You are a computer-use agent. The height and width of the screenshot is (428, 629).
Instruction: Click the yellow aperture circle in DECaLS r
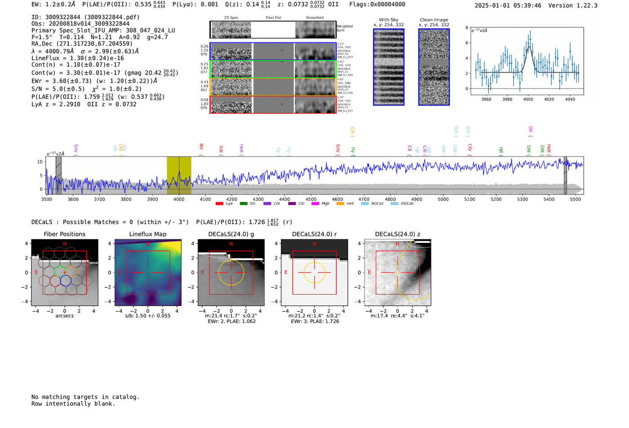coord(314,273)
